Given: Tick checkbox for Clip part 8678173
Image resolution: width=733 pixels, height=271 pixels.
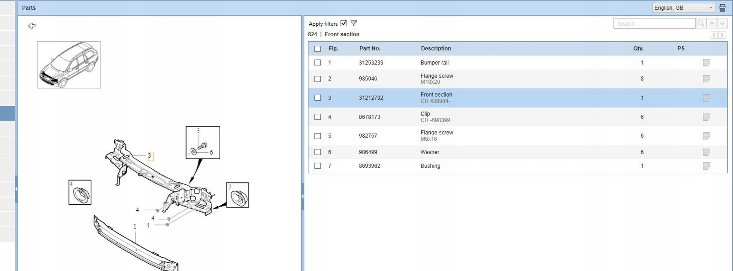Looking at the screenshot, I should point(318,117).
